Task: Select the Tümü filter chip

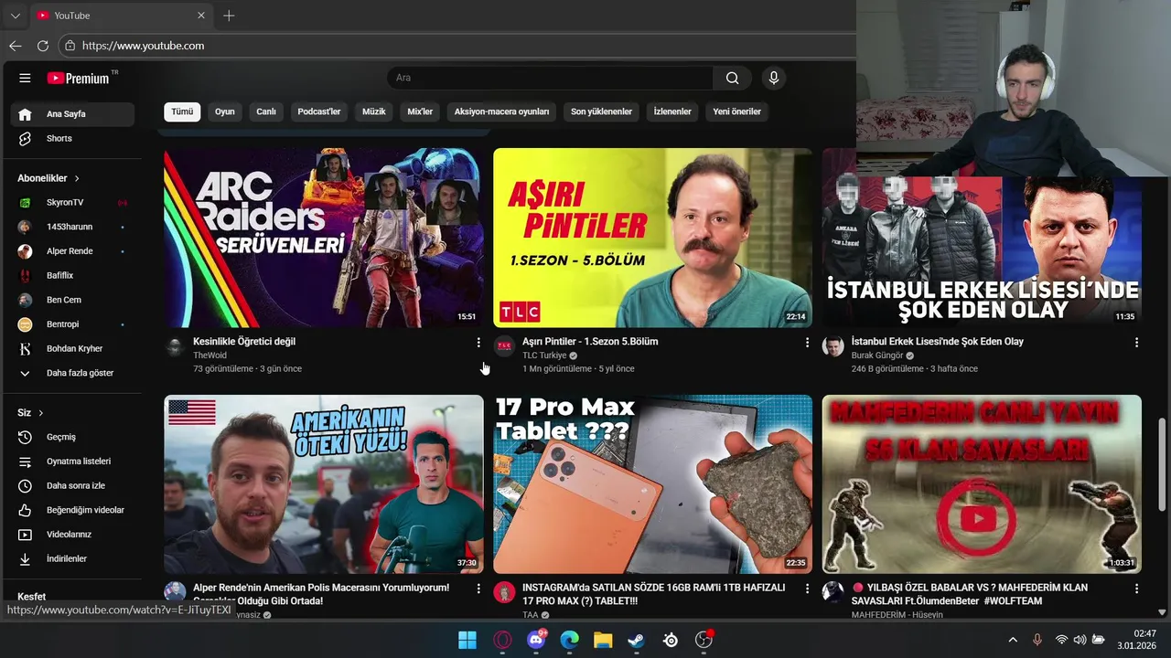Action: tap(182, 111)
